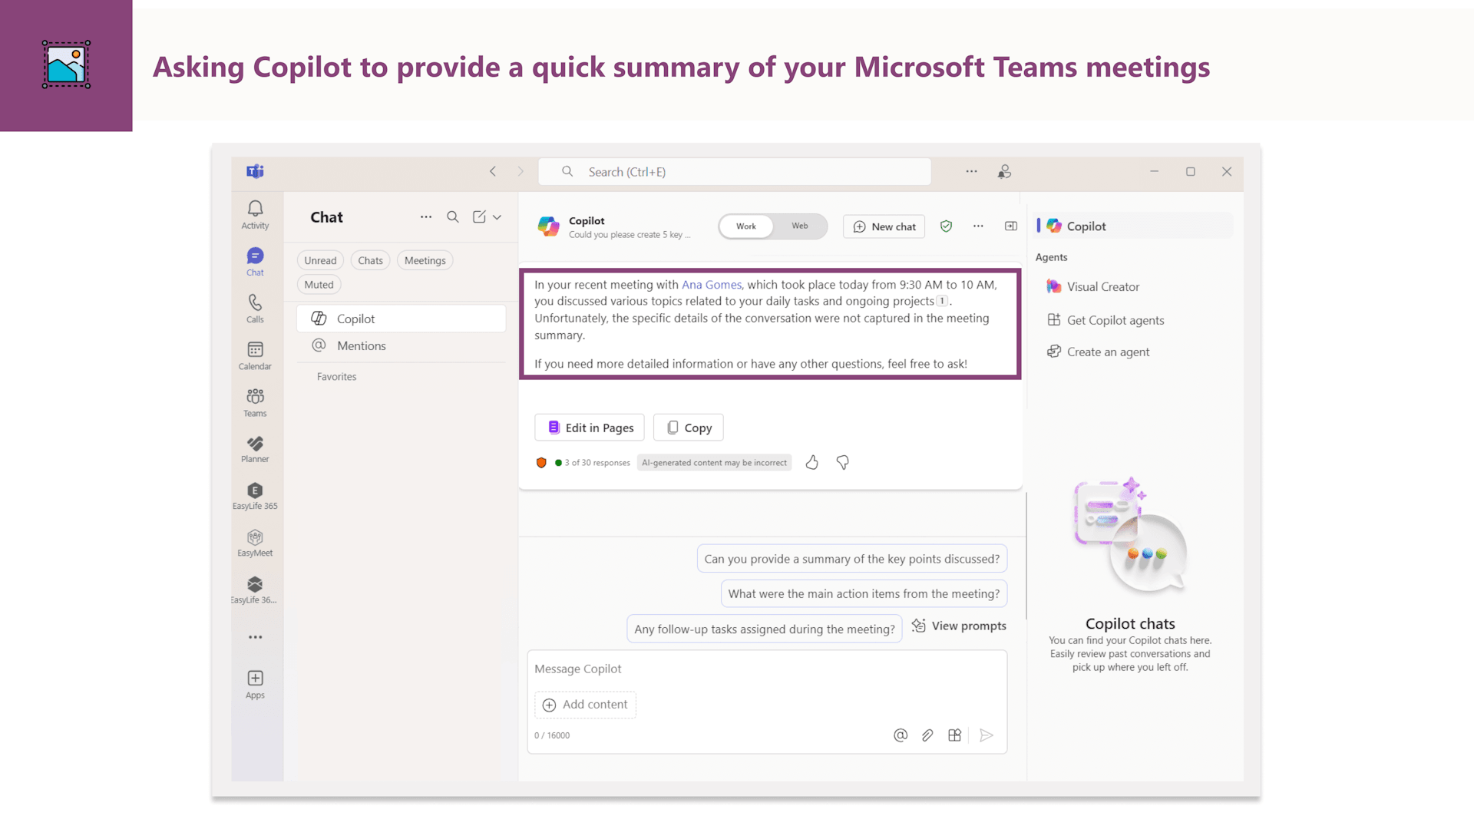The width and height of the screenshot is (1474, 829).
Task: Open Chat pane more options ellipsis
Action: click(x=426, y=217)
